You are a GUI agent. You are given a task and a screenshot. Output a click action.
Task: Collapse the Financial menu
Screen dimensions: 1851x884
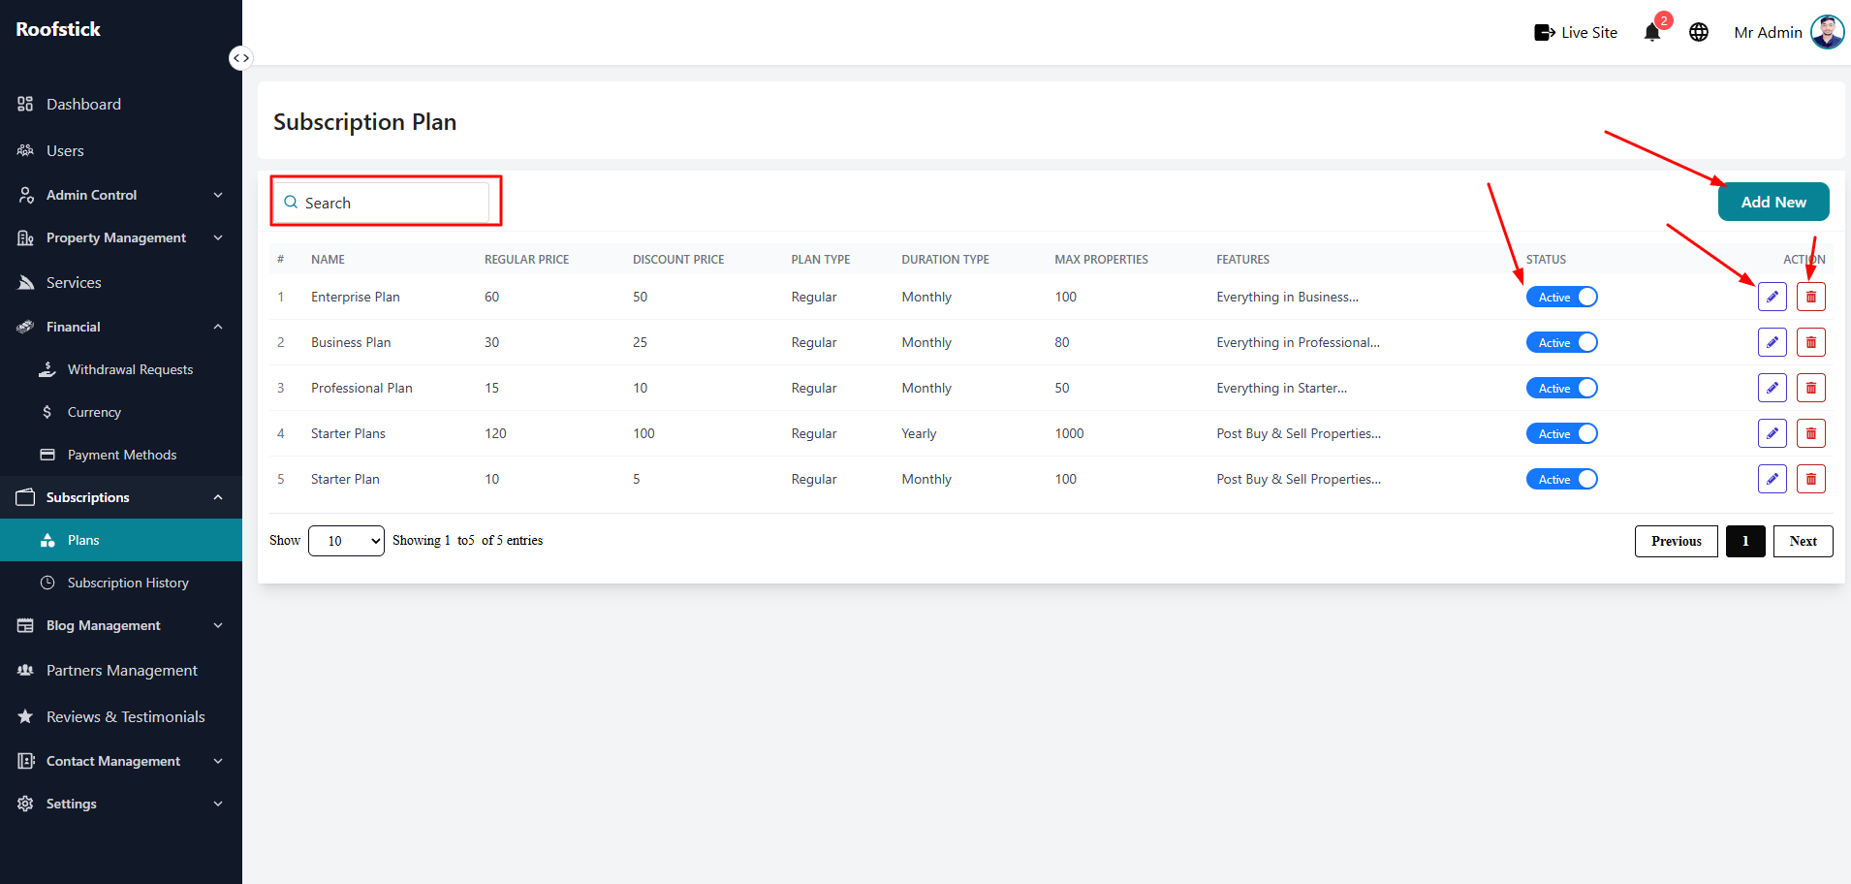tap(121, 327)
